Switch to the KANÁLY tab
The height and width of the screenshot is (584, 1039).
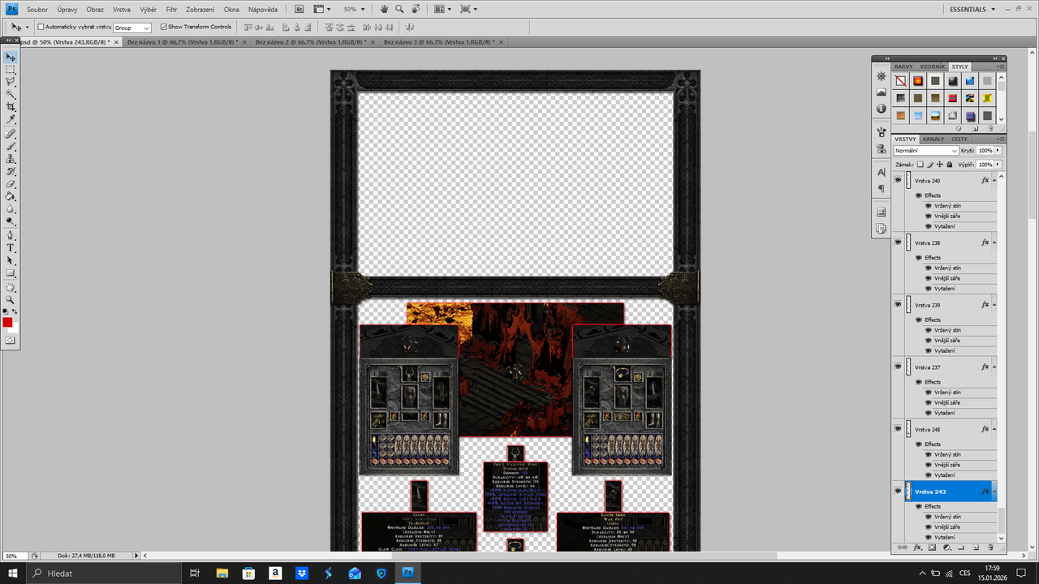click(x=933, y=139)
